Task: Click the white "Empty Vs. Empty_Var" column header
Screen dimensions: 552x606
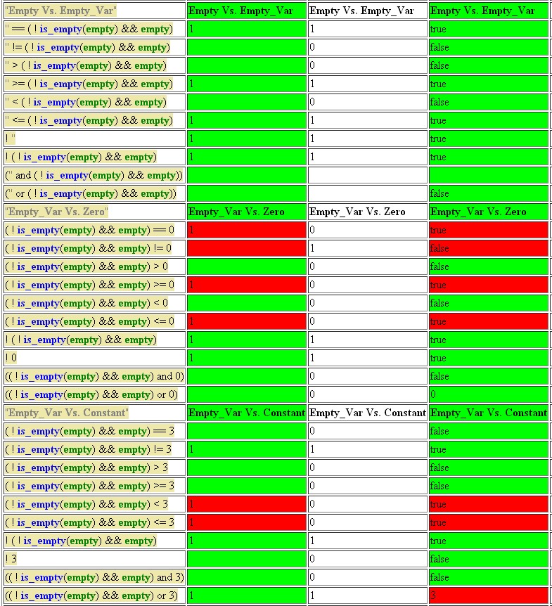Action: pos(367,11)
